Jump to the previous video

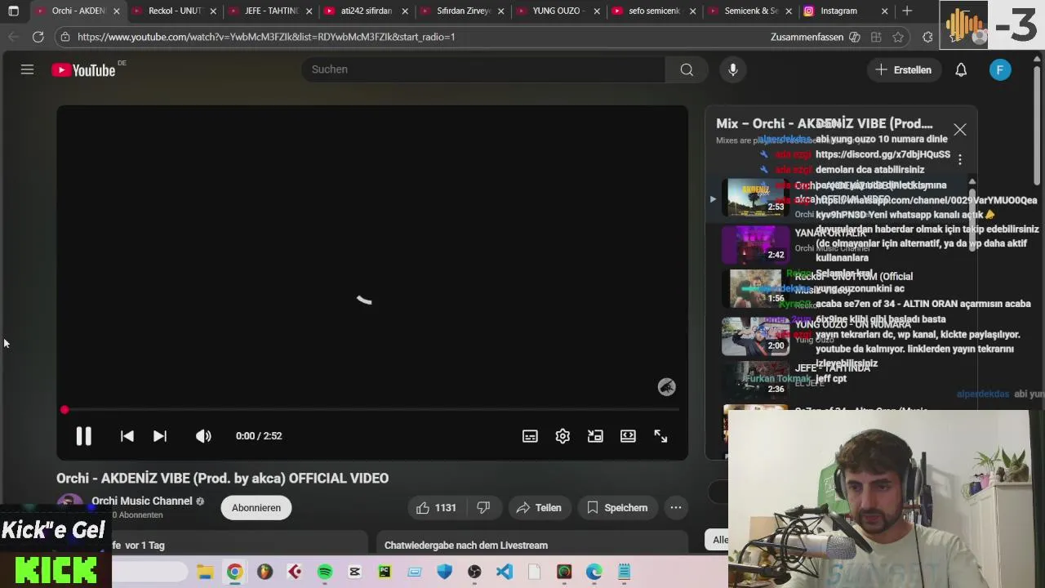coord(127,436)
